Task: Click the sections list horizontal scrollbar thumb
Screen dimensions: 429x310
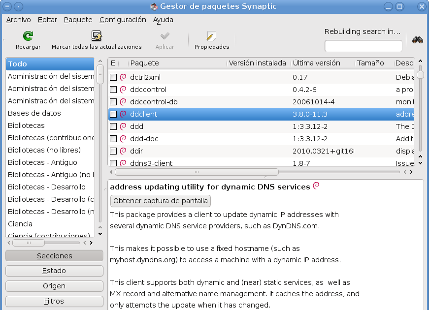Action: point(29,243)
